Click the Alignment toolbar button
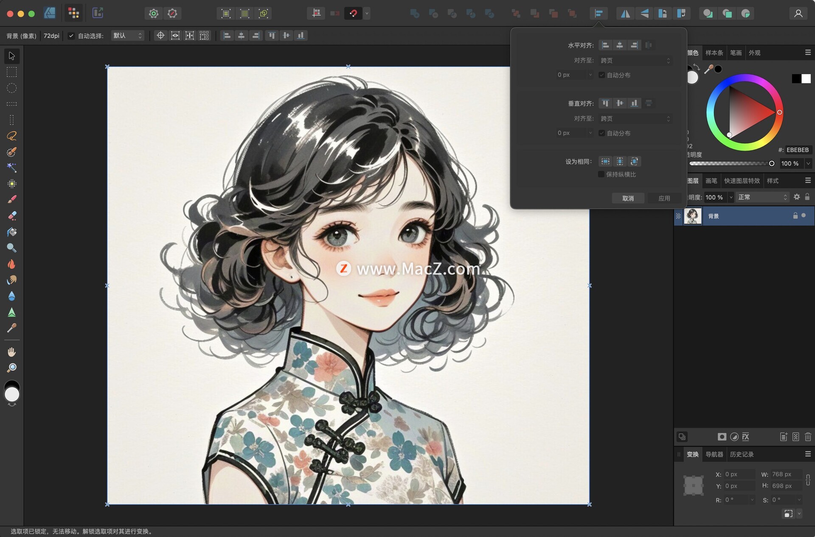The image size is (815, 537). click(x=599, y=14)
